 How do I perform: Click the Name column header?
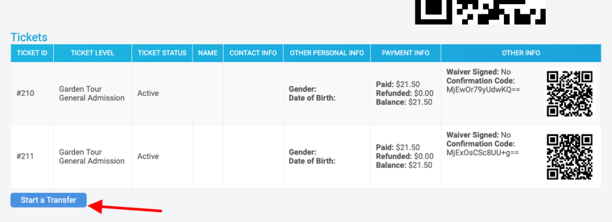click(207, 53)
